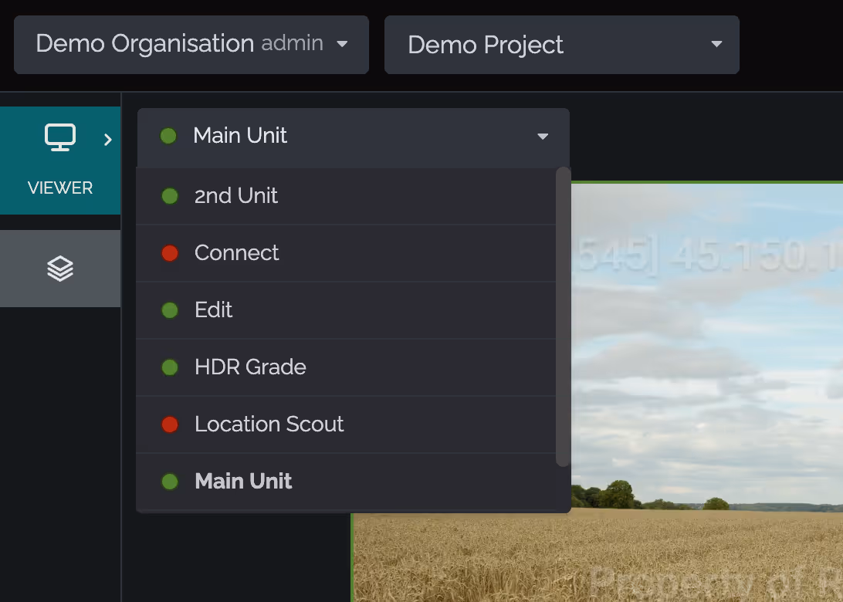
Task: Click the admin role label
Action: coord(292,43)
